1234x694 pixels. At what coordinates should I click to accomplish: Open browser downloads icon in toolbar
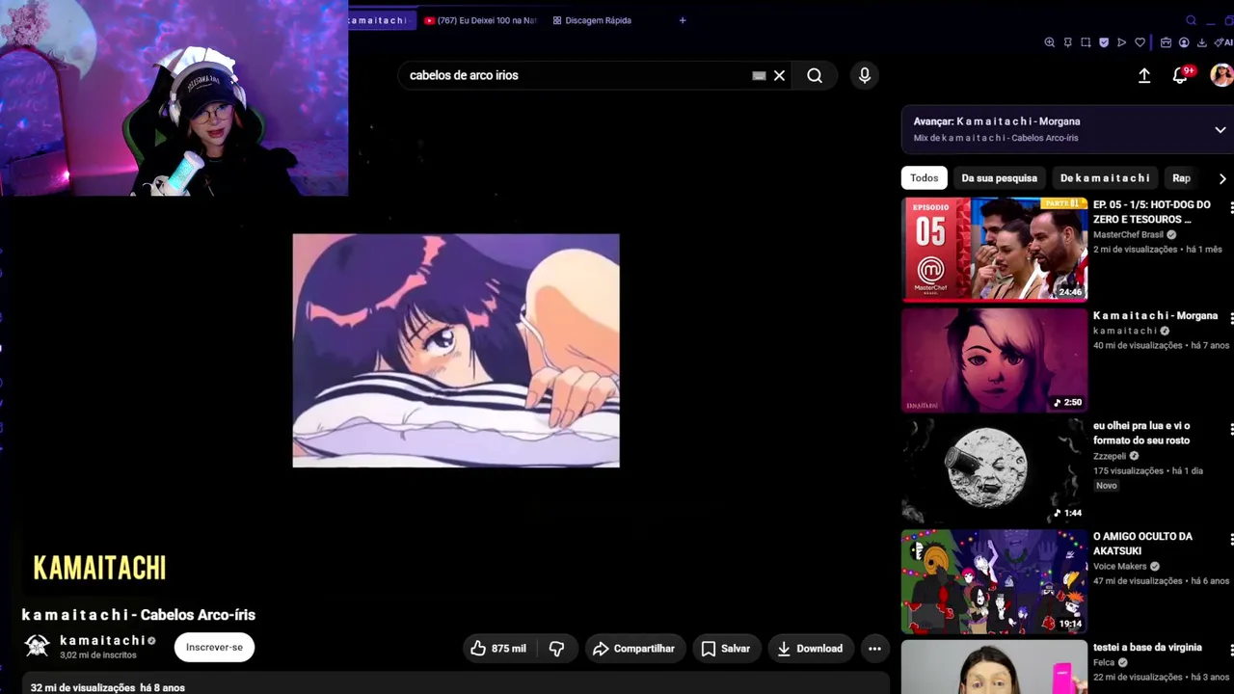pos(1201,42)
